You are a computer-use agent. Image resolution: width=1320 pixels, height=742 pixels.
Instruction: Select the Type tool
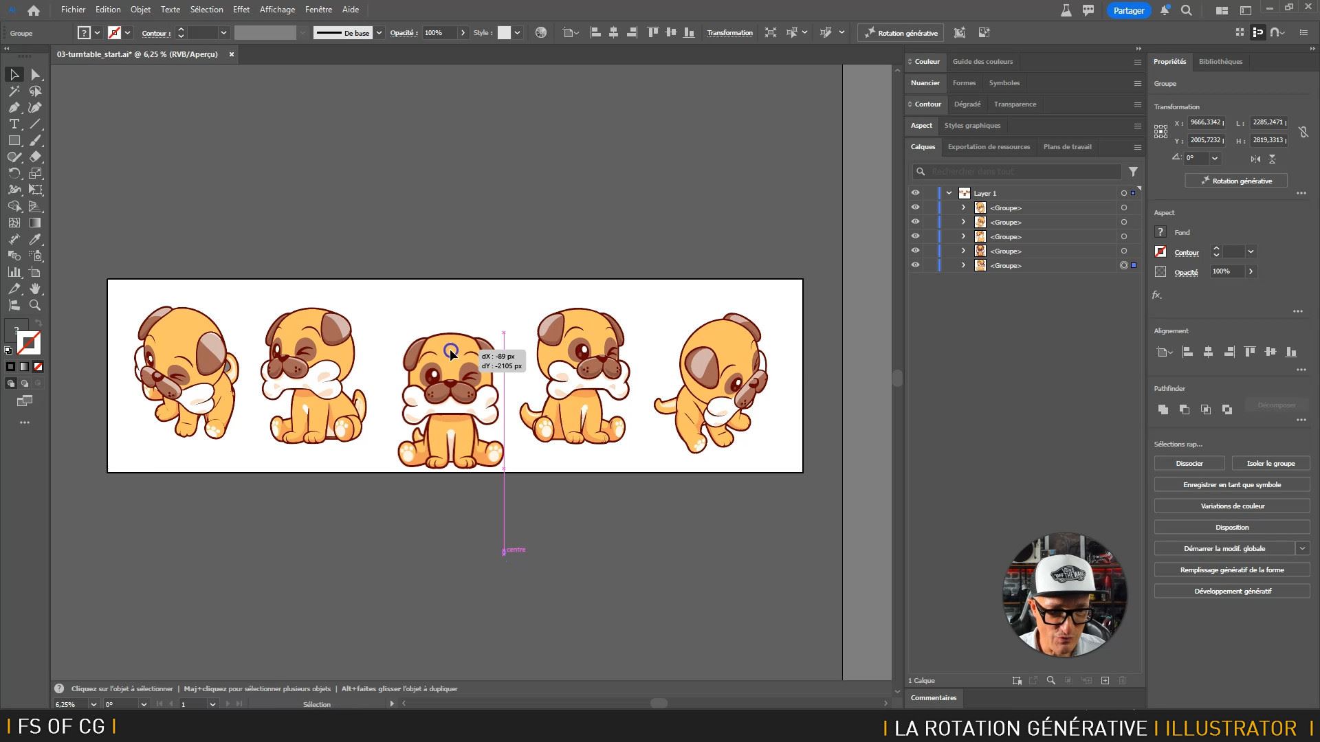(14, 124)
